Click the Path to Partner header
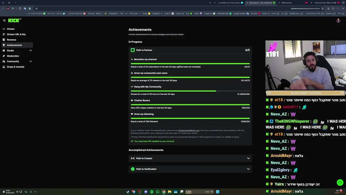The image size is (346, 195). pos(190,50)
